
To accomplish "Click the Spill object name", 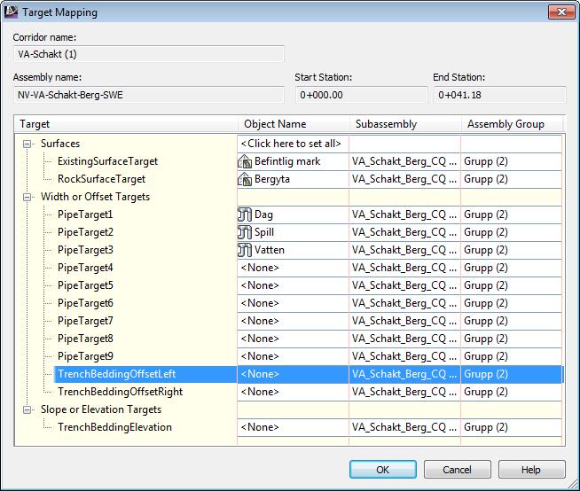I will 264,232.
